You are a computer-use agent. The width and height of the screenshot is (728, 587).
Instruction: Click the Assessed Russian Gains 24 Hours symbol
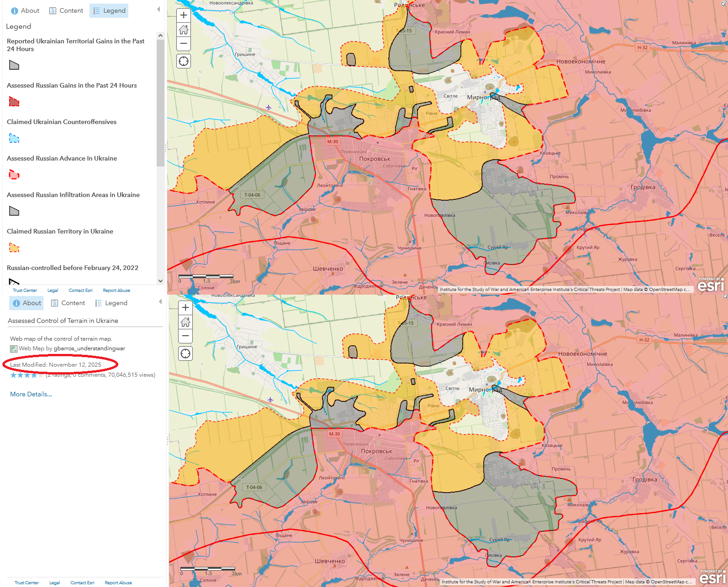click(x=14, y=102)
